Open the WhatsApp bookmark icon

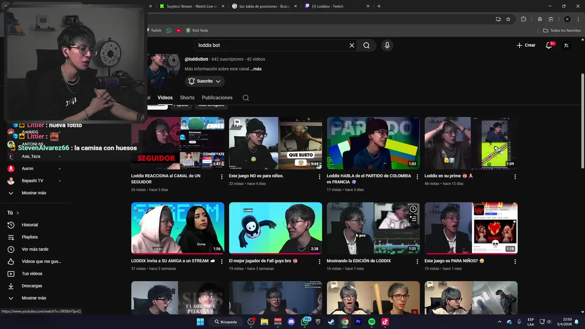[169, 30]
